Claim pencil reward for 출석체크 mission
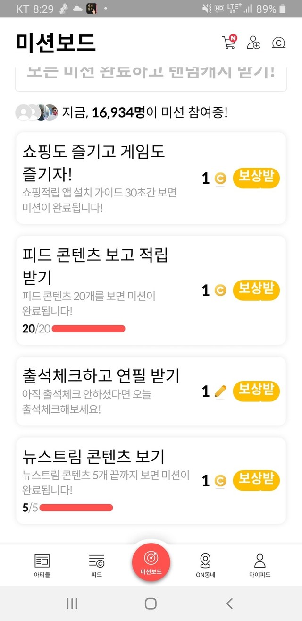Image resolution: width=302 pixels, height=621 pixels. point(256,391)
